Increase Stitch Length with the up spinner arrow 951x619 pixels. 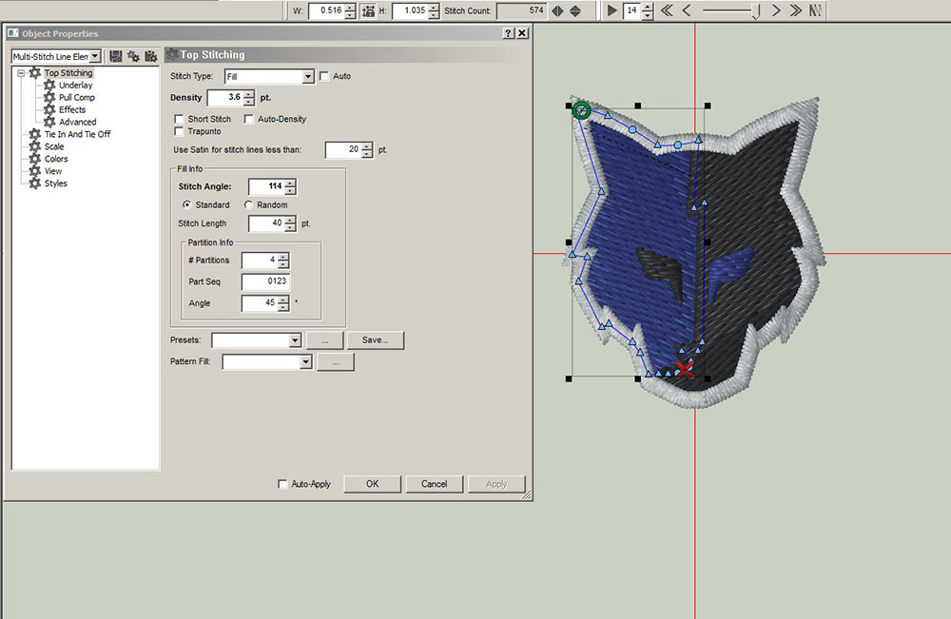[290, 220]
